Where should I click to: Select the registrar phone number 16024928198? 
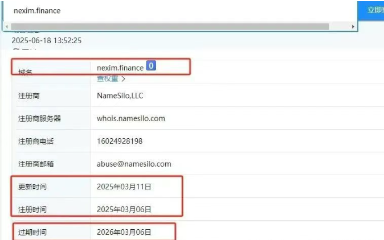tap(120, 141)
